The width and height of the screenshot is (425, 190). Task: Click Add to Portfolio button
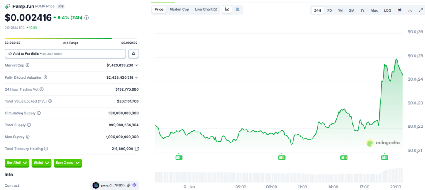pos(65,54)
